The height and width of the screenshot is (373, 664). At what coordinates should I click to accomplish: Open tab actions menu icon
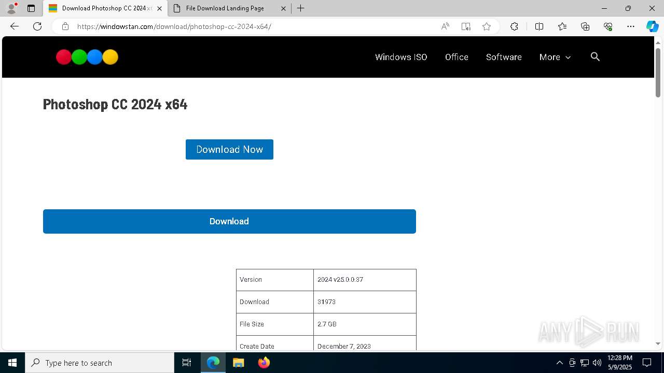[x=31, y=8]
